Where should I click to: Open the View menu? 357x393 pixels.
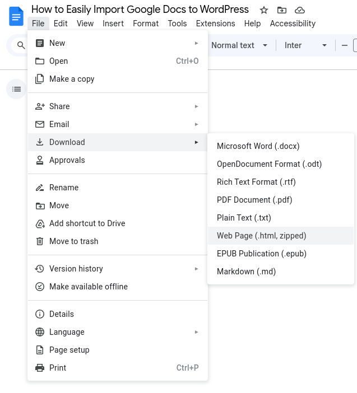(85, 24)
